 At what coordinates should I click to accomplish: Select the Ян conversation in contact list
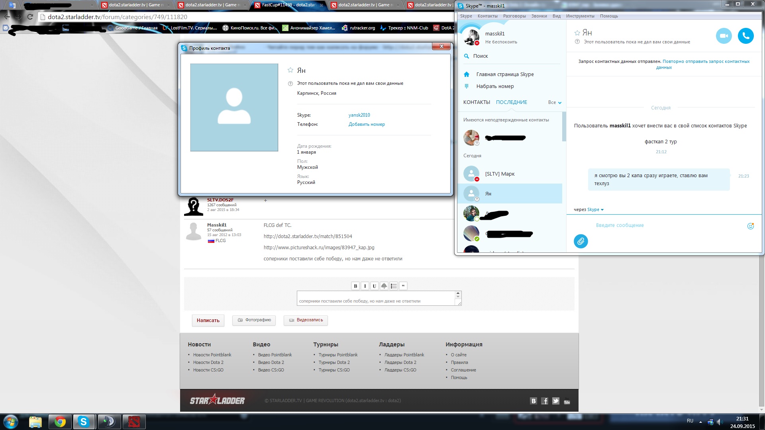point(510,193)
